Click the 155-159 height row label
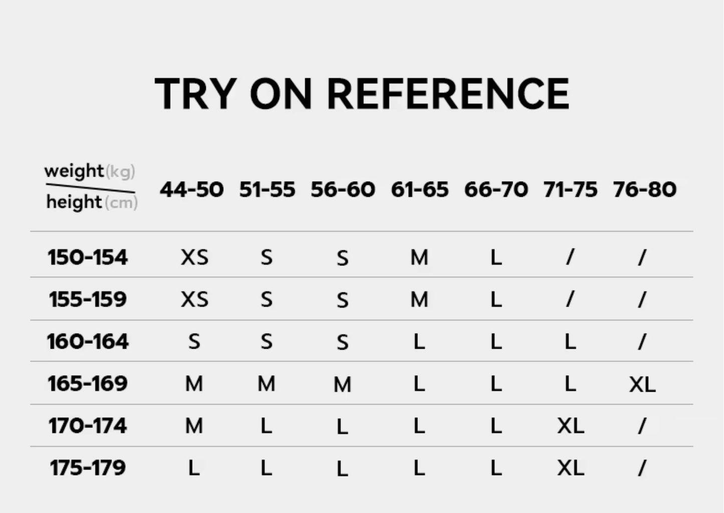 88,300
